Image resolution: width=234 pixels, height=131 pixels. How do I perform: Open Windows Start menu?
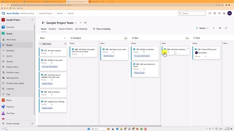[x=88, y=129]
